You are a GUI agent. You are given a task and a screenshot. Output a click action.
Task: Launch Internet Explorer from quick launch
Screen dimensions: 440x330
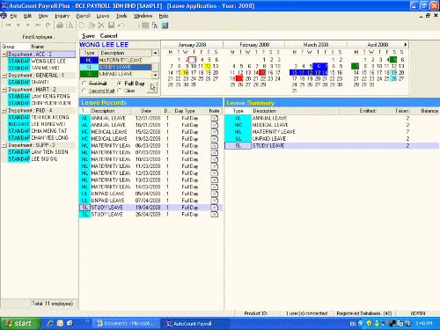[x=50, y=323]
